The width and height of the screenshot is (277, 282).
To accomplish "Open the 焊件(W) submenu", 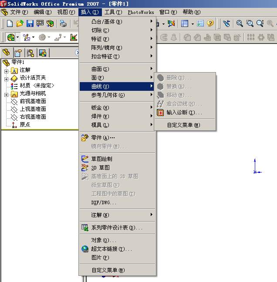I will [x=117, y=116].
